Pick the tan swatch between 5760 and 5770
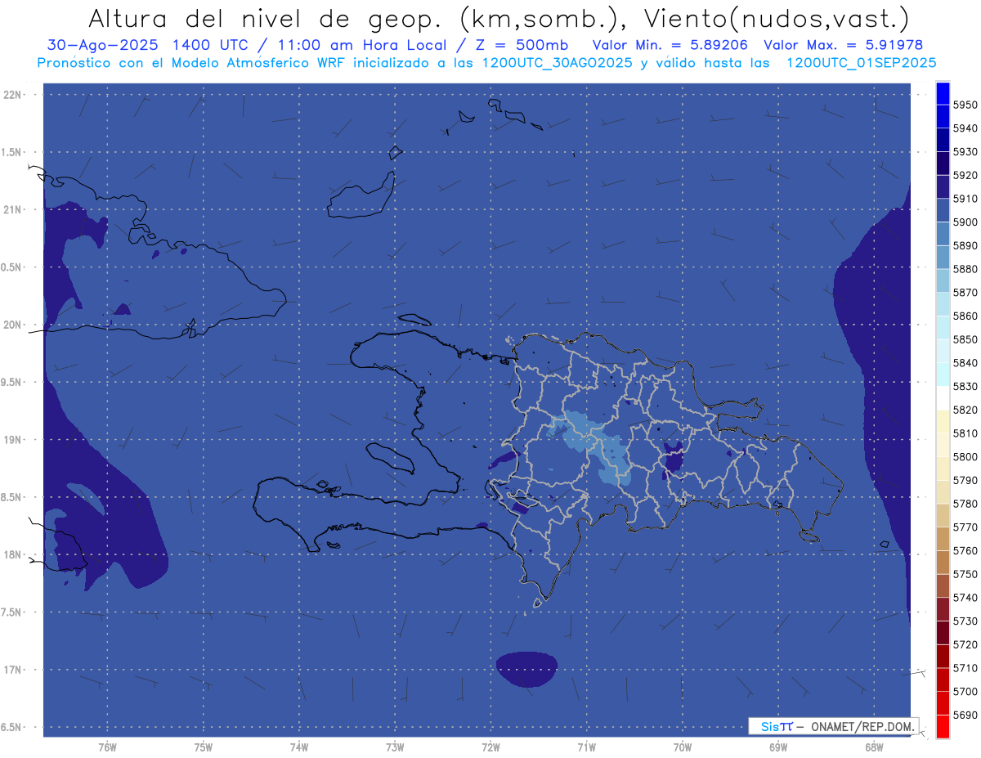981x758 pixels. point(943,538)
